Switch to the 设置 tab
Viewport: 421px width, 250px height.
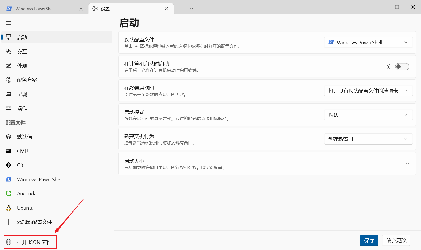pos(131,9)
